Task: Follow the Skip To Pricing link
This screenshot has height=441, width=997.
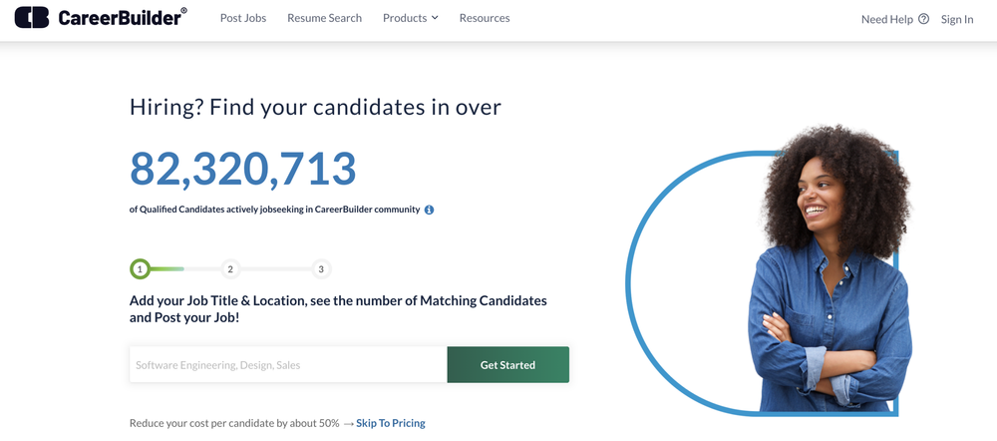Action: tap(390, 423)
